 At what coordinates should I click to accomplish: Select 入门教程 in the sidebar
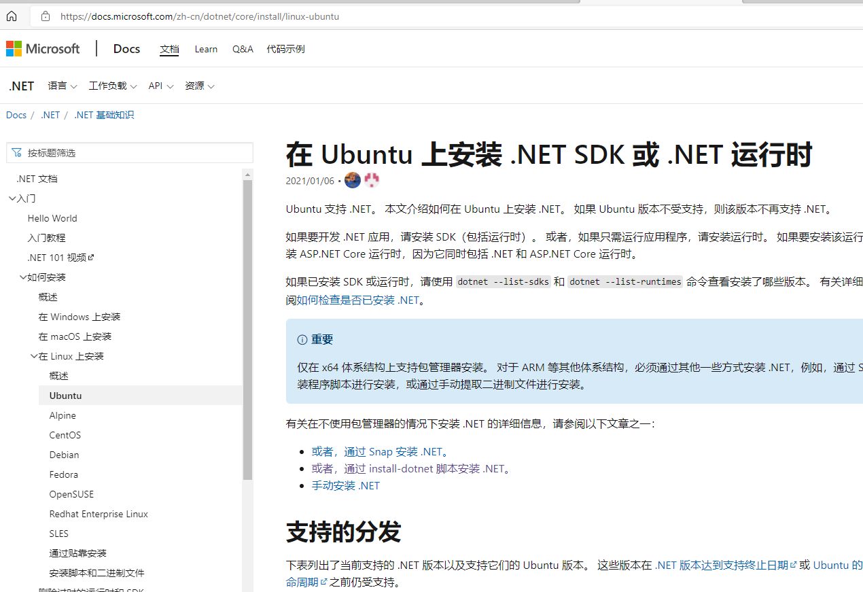point(46,238)
